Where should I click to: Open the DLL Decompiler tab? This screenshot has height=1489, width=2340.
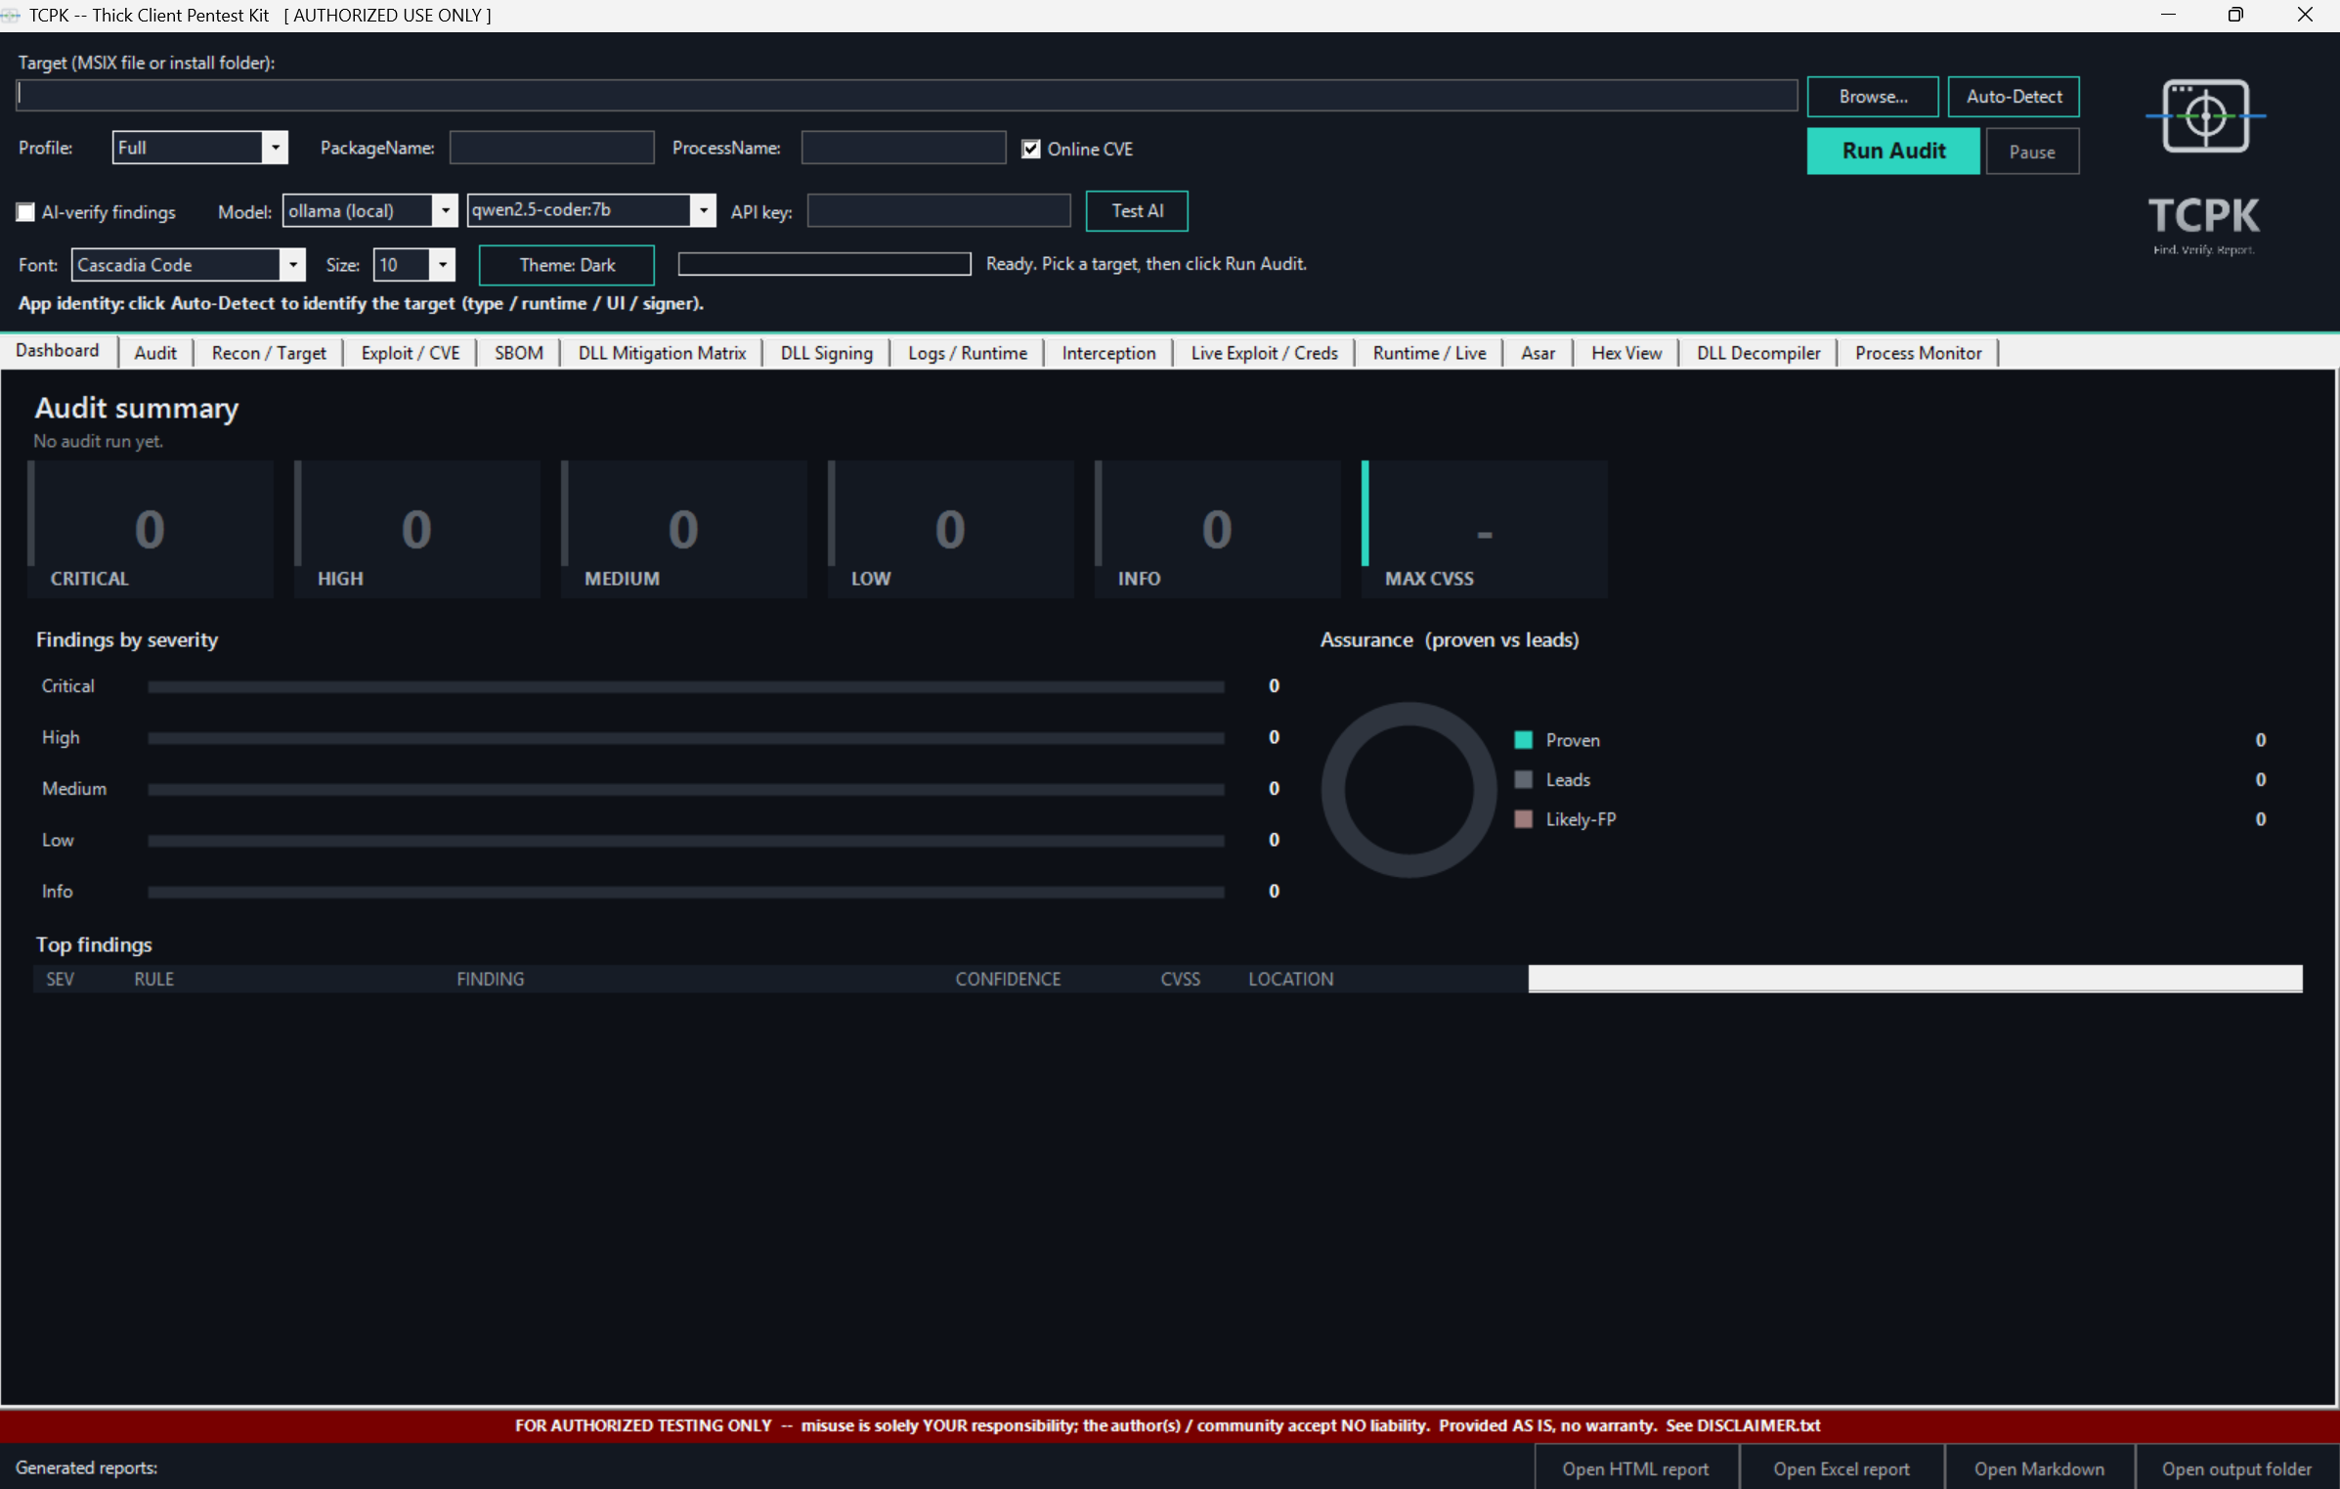pos(1758,353)
